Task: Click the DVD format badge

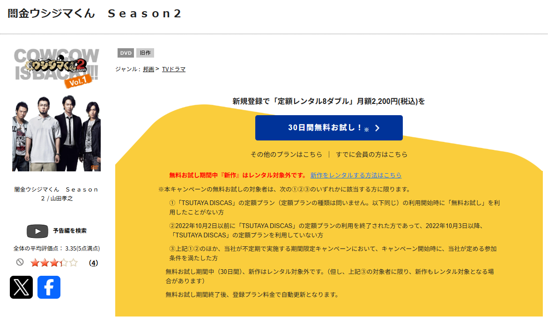Action: pos(125,53)
